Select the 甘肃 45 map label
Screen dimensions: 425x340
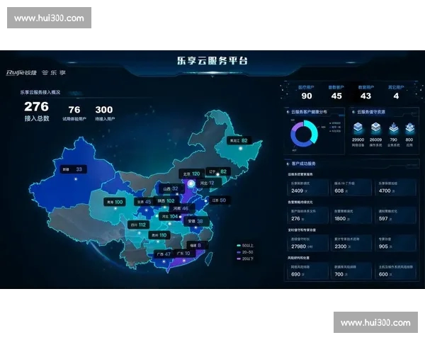[144, 202]
